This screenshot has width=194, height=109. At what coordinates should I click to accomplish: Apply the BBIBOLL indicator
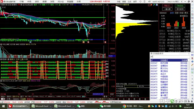[51, 97]
